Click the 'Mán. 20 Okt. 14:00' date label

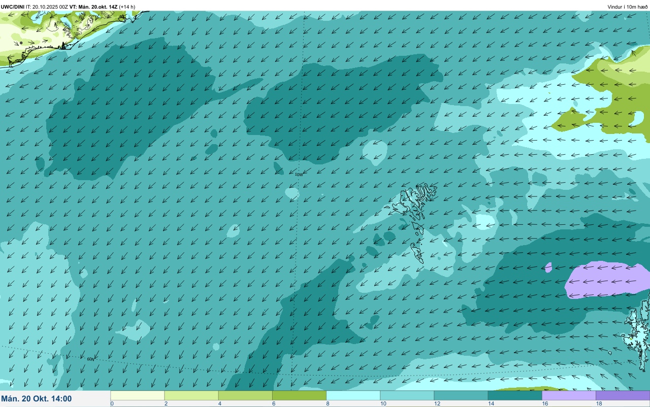point(37,399)
